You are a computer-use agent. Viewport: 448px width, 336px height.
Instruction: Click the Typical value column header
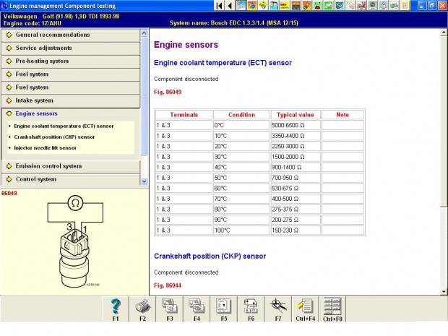[x=296, y=115]
